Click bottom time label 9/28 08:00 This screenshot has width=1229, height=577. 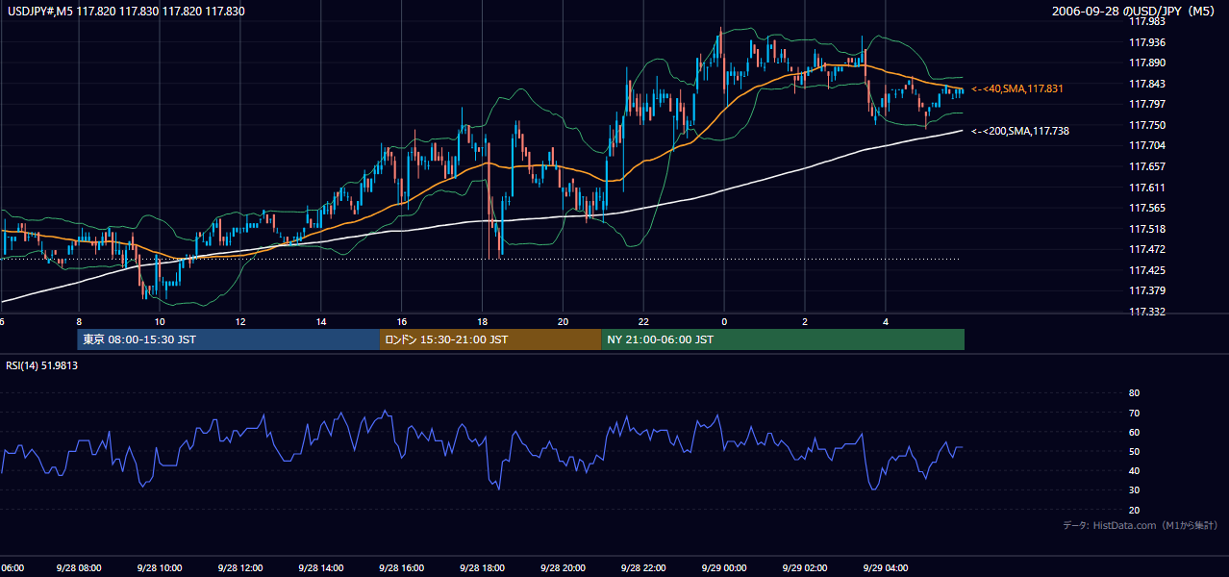click(x=79, y=568)
